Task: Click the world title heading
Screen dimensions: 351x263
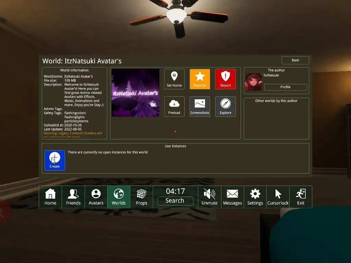Action: pyautogui.click(x=82, y=61)
